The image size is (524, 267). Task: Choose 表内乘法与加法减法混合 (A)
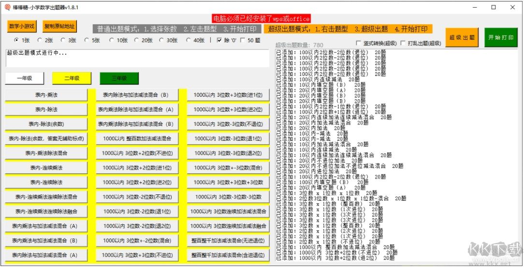46,226
